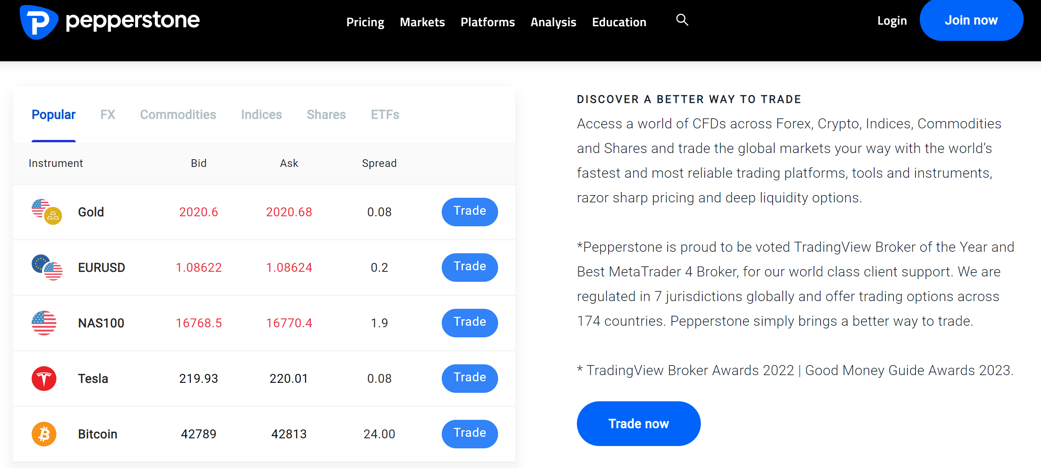The width and height of the screenshot is (1041, 468).
Task: Open the Platforms menu
Action: 487,22
